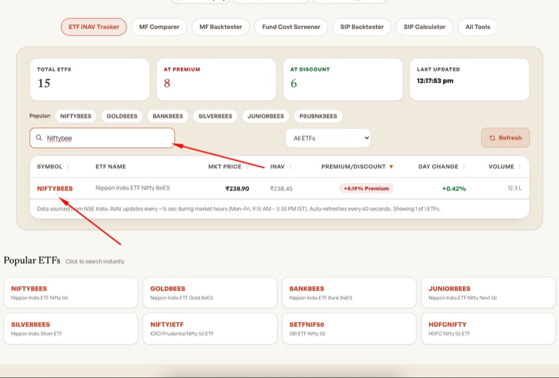Image resolution: width=559 pixels, height=378 pixels.
Task: Click the +0.19% Premium badge
Action: [x=366, y=189]
